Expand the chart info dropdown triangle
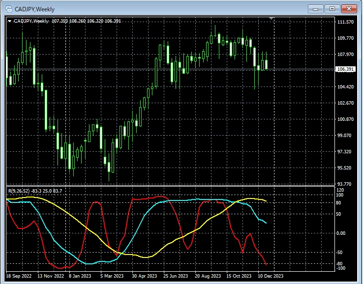 click(9, 21)
